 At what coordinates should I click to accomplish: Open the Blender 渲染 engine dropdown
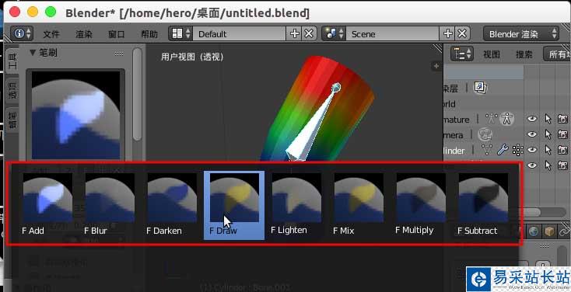click(521, 34)
